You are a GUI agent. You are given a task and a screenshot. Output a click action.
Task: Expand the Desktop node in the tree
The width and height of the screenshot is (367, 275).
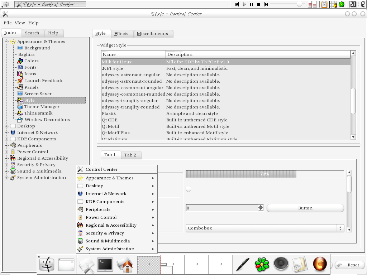(x=6, y=126)
